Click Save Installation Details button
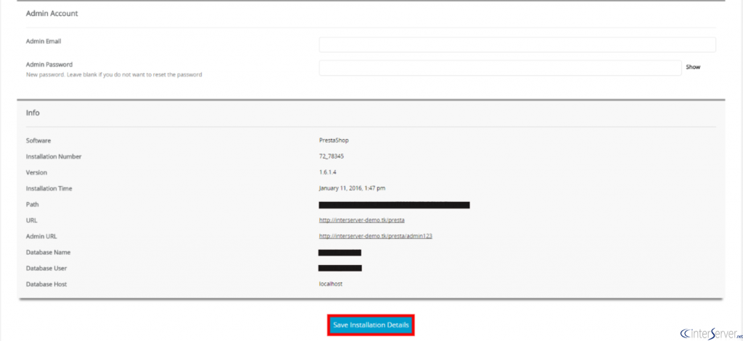 (371, 325)
